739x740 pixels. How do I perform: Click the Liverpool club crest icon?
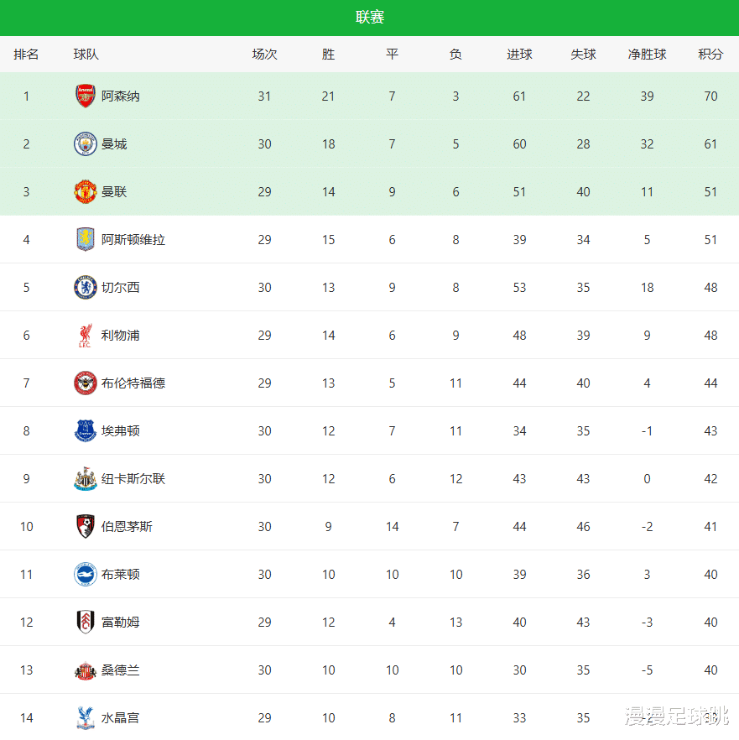pyautogui.click(x=86, y=335)
